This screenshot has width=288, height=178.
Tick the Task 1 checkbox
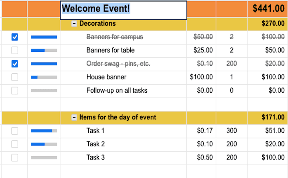pyautogui.click(x=15, y=131)
